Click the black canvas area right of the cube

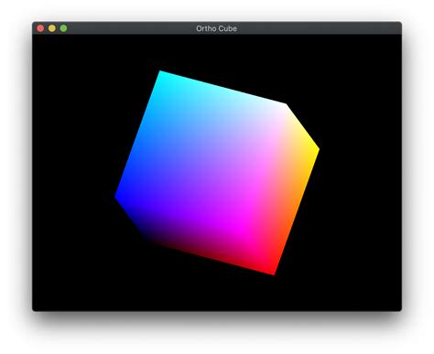360,172
